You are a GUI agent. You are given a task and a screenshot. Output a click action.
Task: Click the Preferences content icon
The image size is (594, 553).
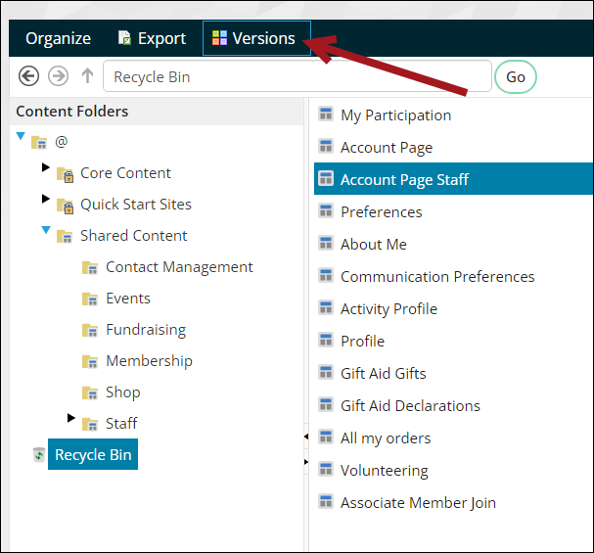click(x=326, y=210)
